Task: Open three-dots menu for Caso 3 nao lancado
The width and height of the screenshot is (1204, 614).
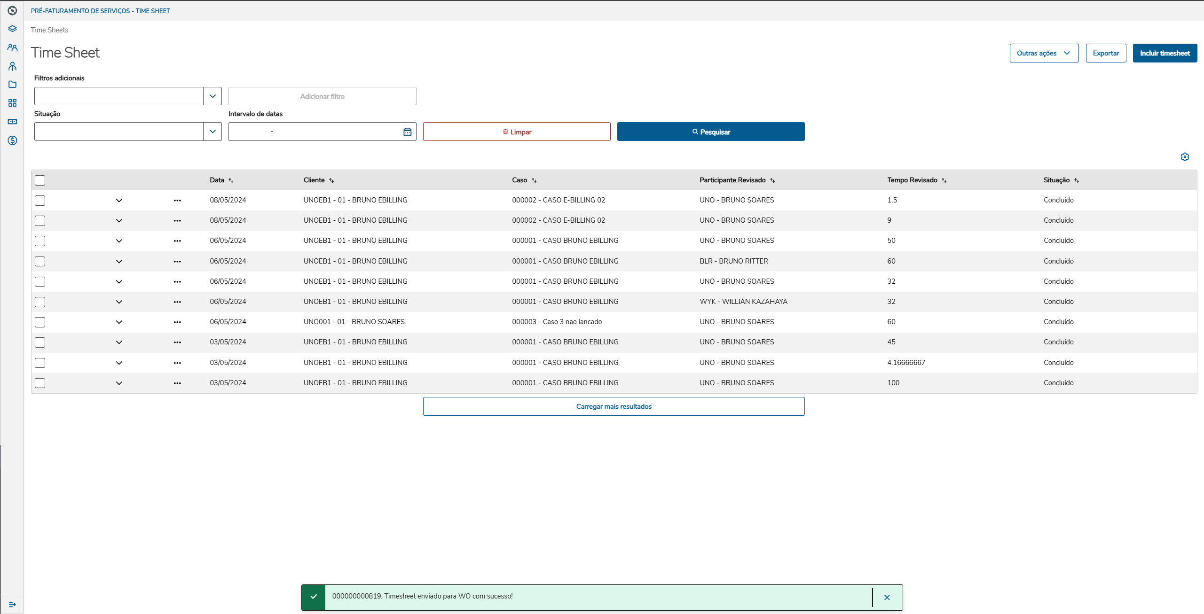Action: [x=177, y=322]
